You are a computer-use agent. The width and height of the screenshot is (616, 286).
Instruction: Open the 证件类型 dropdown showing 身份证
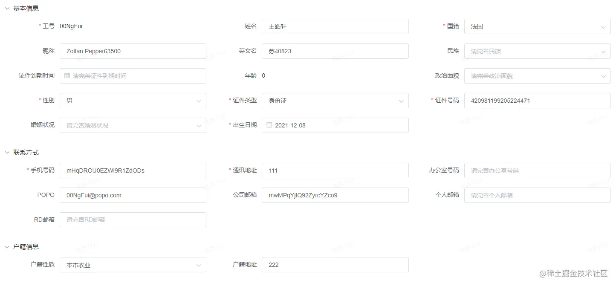(x=335, y=101)
